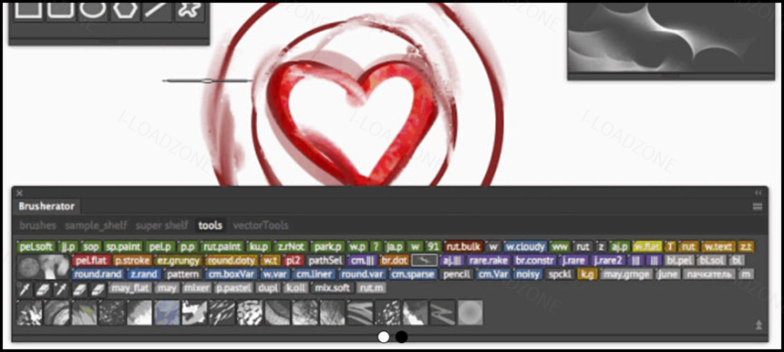This screenshot has width=784, height=352.
Task: Switch to the brushes tab
Action: pos(38,225)
